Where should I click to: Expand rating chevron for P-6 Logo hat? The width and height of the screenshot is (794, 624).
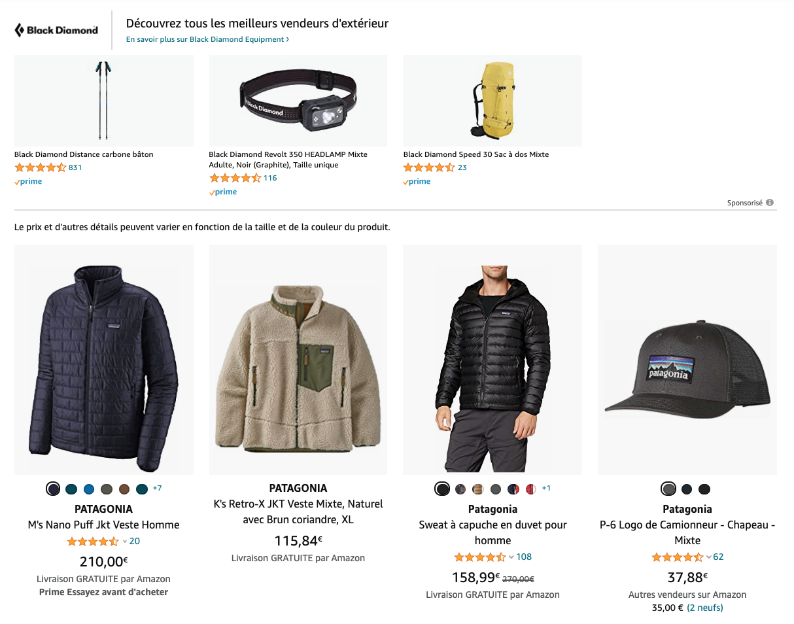tap(708, 557)
